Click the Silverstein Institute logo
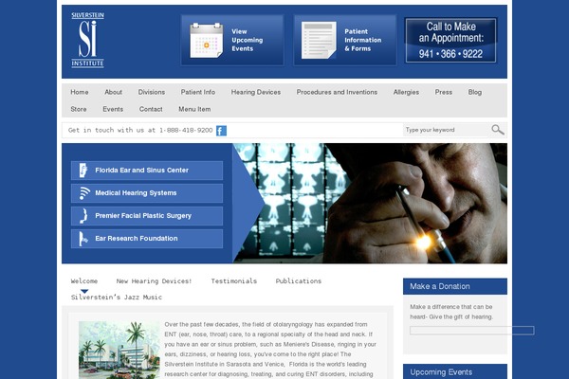The width and height of the screenshot is (569, 379). pyautogui.click(x=87, y=40)
